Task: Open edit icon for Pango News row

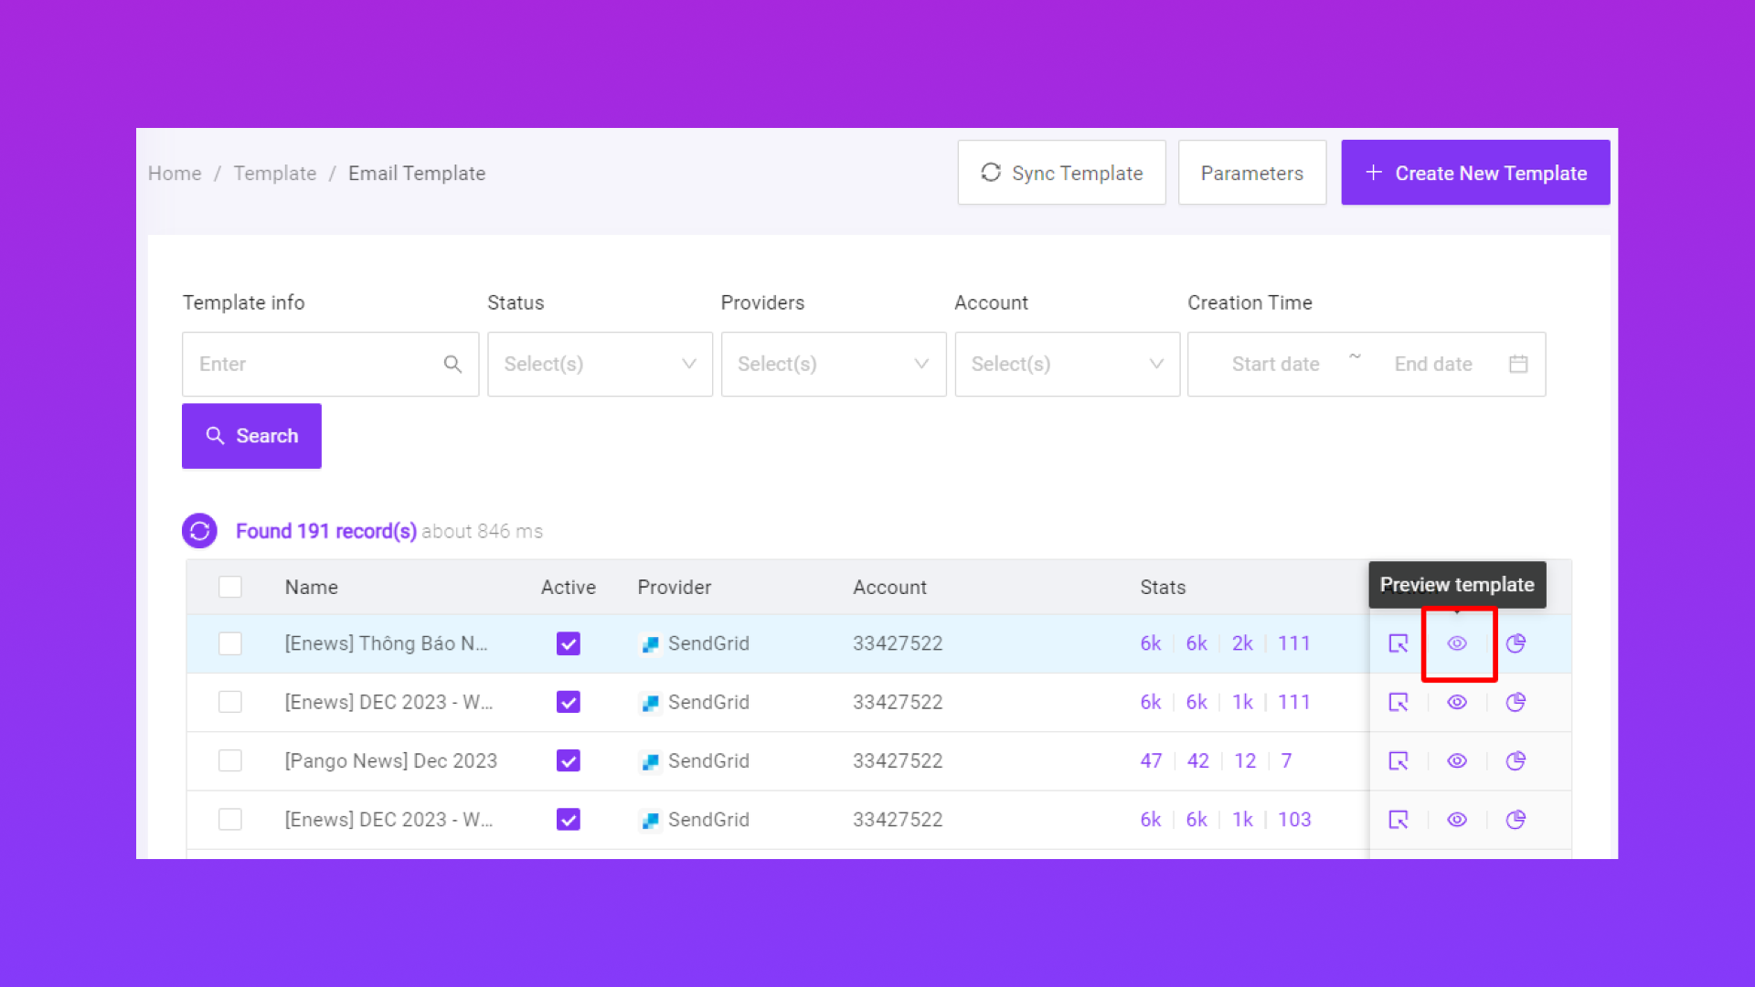Action: [x=1399, y=760]
